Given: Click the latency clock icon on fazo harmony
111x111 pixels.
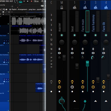Looking at the screenshot, I should point(93,87).
